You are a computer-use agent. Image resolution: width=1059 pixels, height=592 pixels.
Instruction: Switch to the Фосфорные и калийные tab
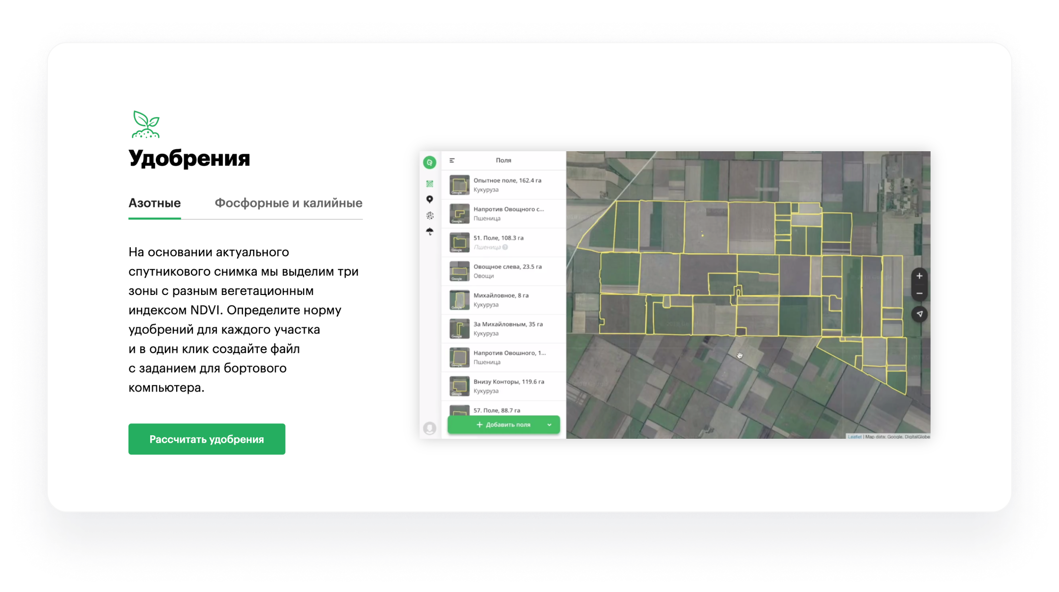pyautogui.click(x=289, y=203)
